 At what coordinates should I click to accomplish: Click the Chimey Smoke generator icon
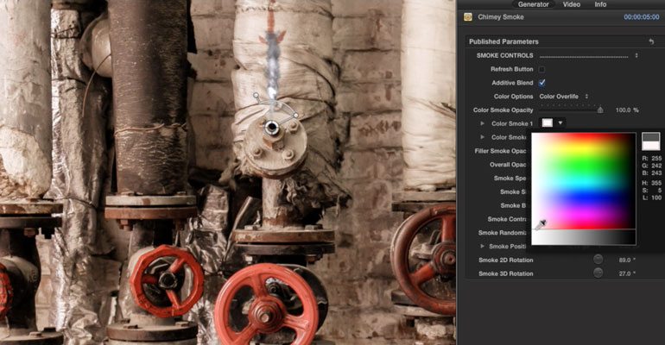pos(468,17)
